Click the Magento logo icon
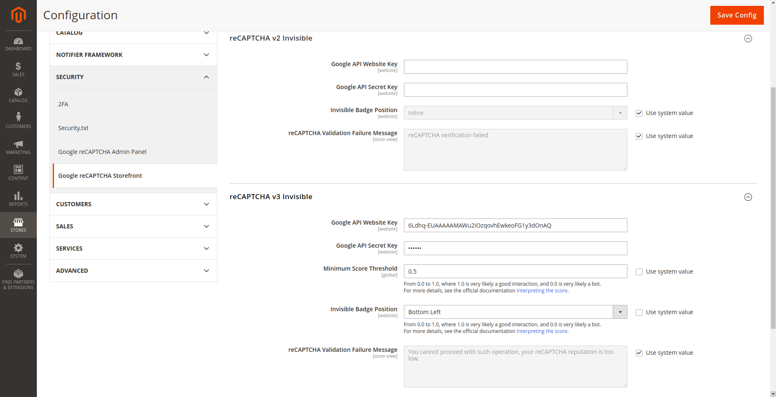The width and height of the screenshot is (776, 397). coord(18,15)
